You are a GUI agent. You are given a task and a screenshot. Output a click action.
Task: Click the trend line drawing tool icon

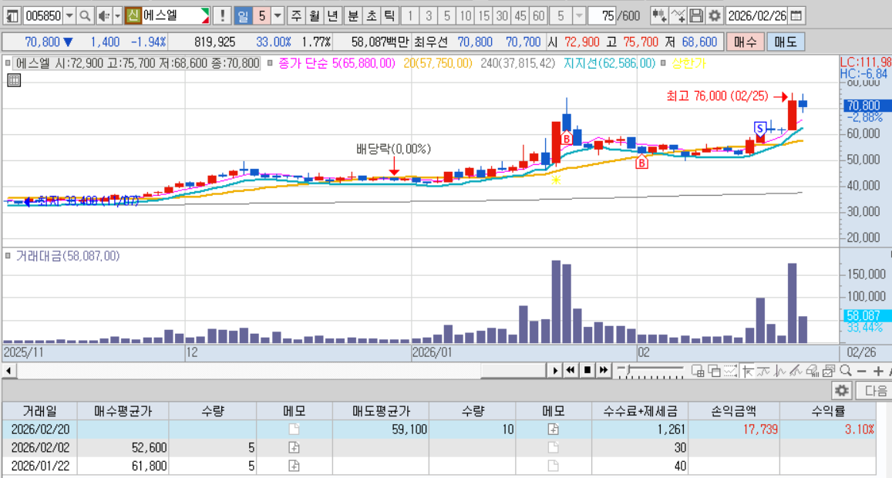[796, 371]
